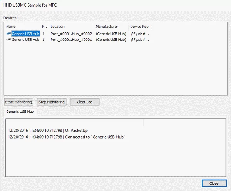Click device key cell in the Hub_#0002 row
The image size is (231, 191).
140,34
